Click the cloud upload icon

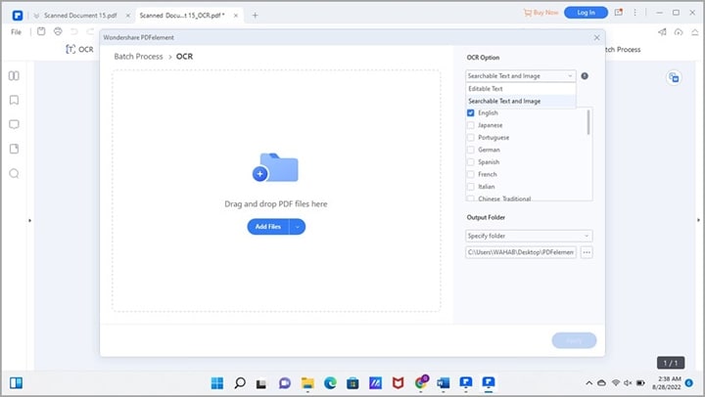click(679, 31)
